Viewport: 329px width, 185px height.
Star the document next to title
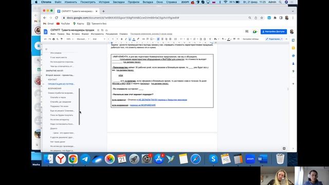pyautogui.click(x=98, y=30)
